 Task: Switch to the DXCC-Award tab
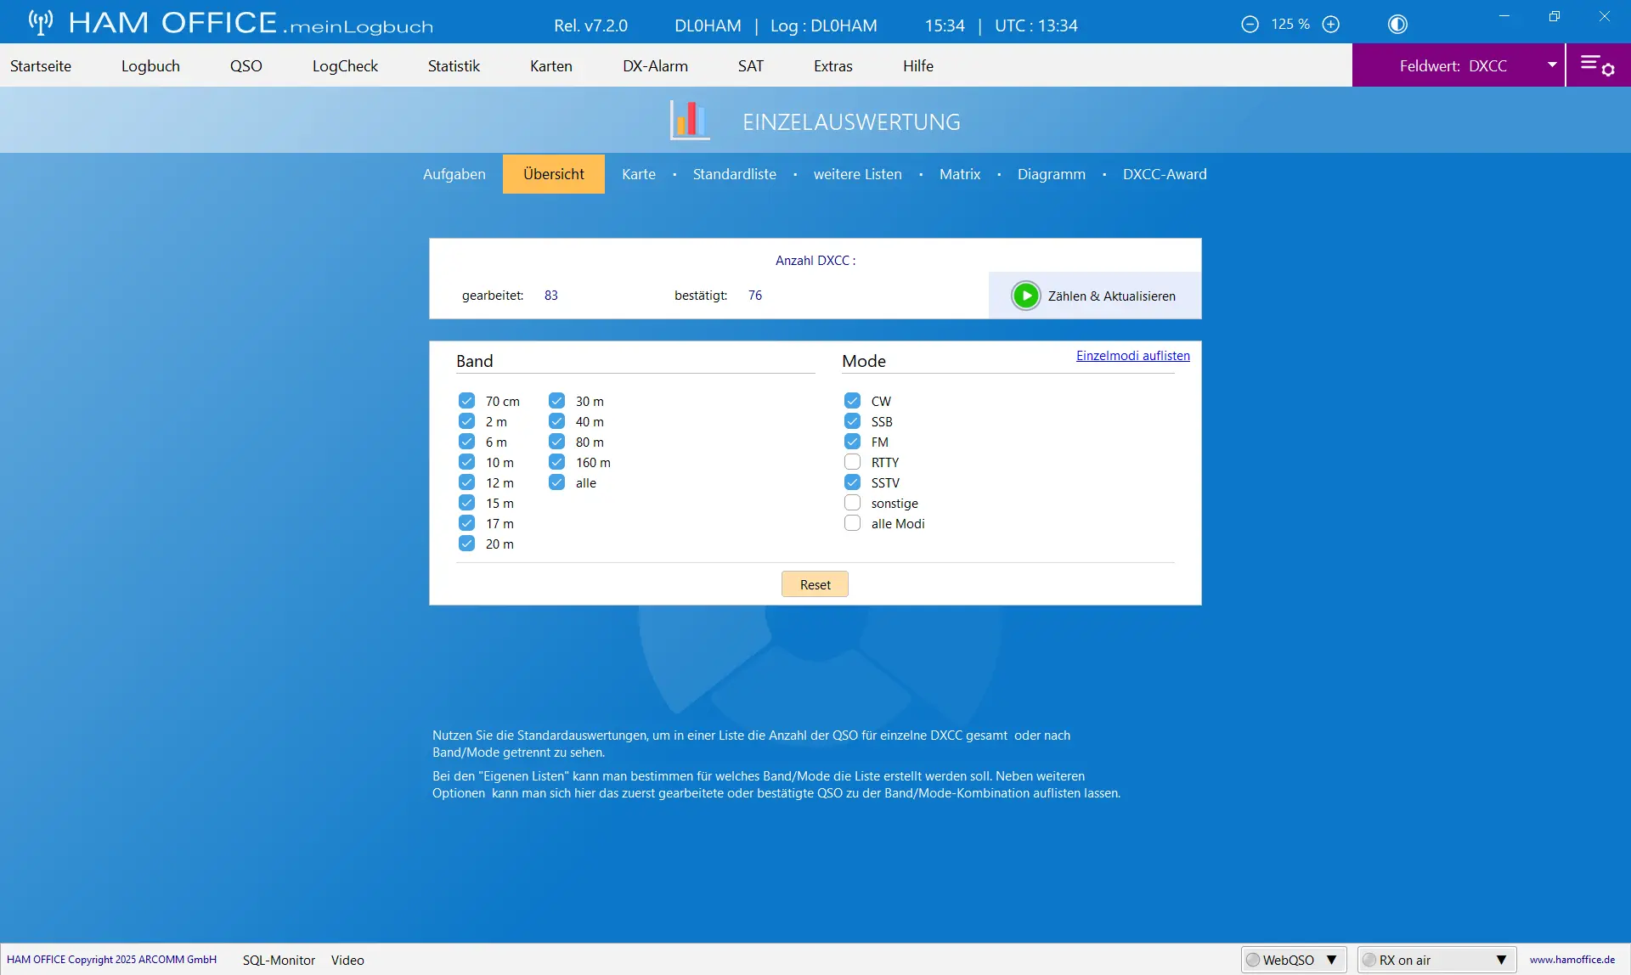[x=1165, y=174]
